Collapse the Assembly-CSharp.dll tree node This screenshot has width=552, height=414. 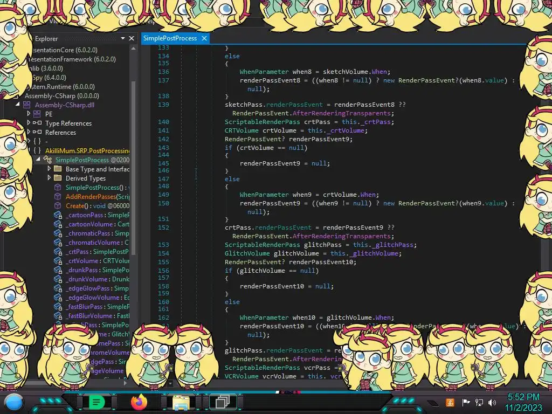coord(18,105)
